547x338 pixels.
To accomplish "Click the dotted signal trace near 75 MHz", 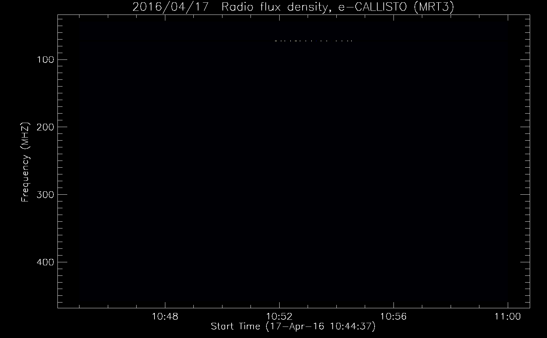I will click(314, 41).
